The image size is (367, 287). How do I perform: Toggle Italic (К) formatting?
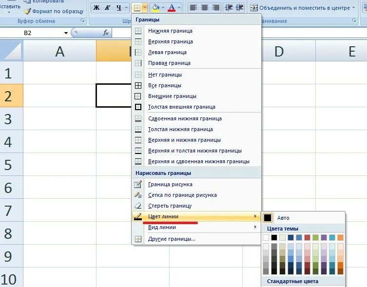tap(107, 8)
